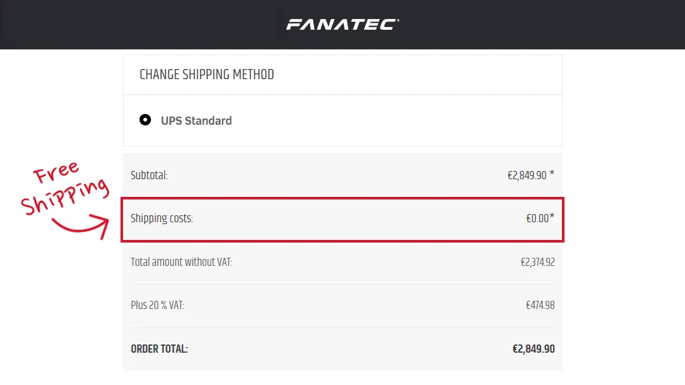The height and width of the screenshot is (385, 685).
Task: Click the asterisk next to the Subtotal price
Action: [x=552, y=172]
